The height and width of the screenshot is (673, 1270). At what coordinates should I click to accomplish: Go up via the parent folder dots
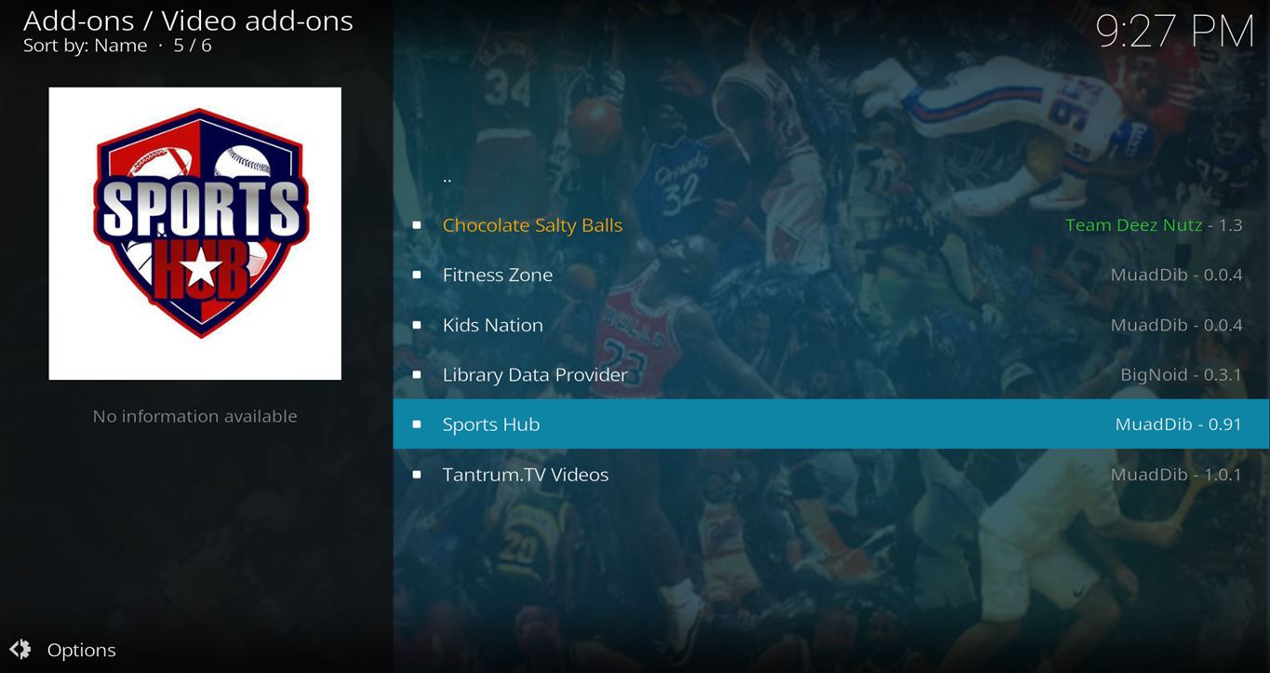(x=448, y=178)
